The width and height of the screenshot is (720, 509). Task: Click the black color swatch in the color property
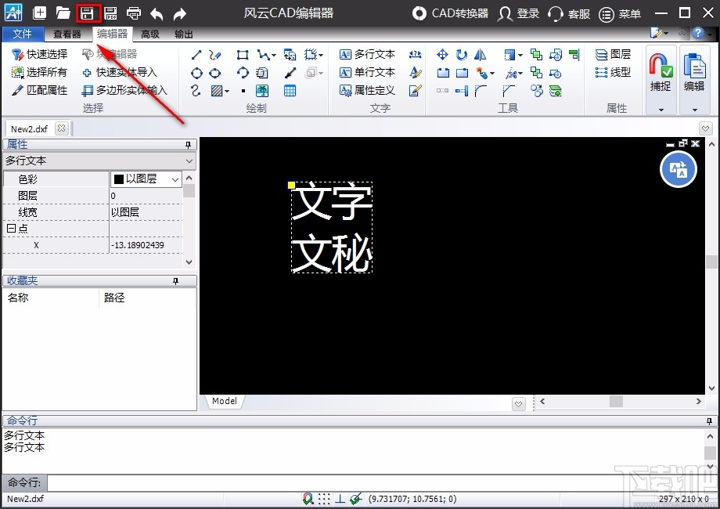119,179
